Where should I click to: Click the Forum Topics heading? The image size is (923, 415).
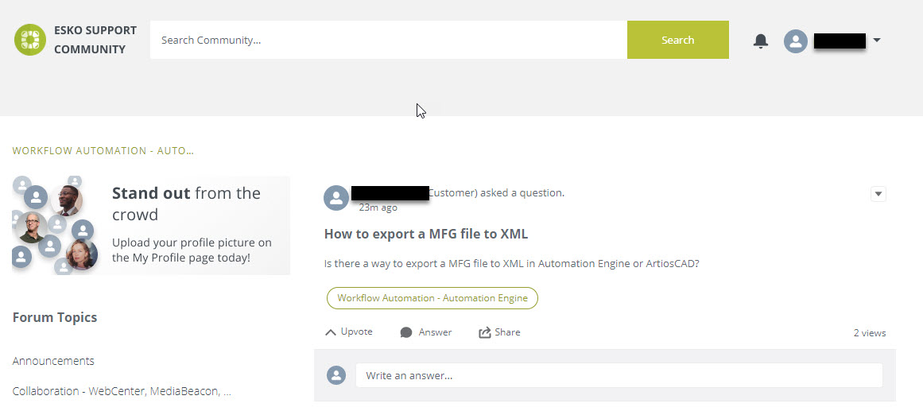(x=55, y=317)
